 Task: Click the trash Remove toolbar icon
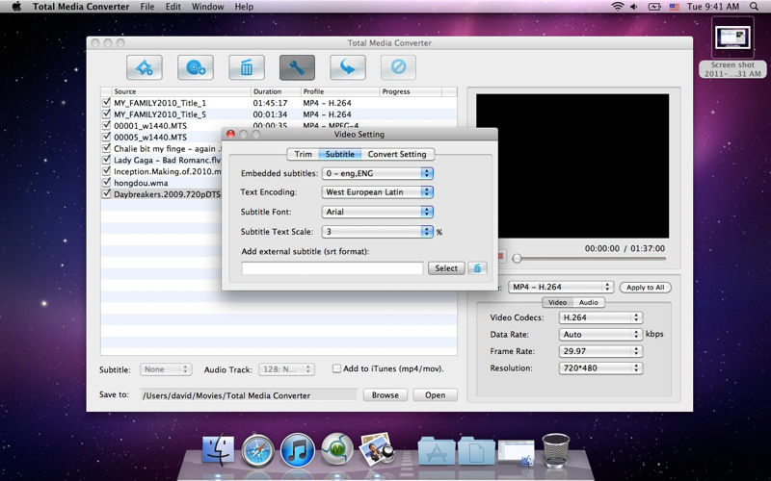(x=247, y=67)
